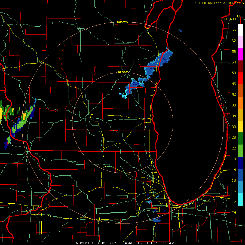Pick the gold swatch on the tops scale
Viewport: 245px width, 245px height.
pos(240,115)
